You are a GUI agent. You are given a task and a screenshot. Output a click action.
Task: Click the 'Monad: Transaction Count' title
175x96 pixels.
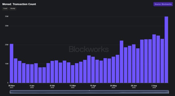click(x=19, y=4)
